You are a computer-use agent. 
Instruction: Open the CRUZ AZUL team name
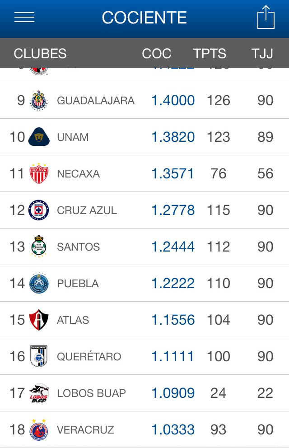87,210
